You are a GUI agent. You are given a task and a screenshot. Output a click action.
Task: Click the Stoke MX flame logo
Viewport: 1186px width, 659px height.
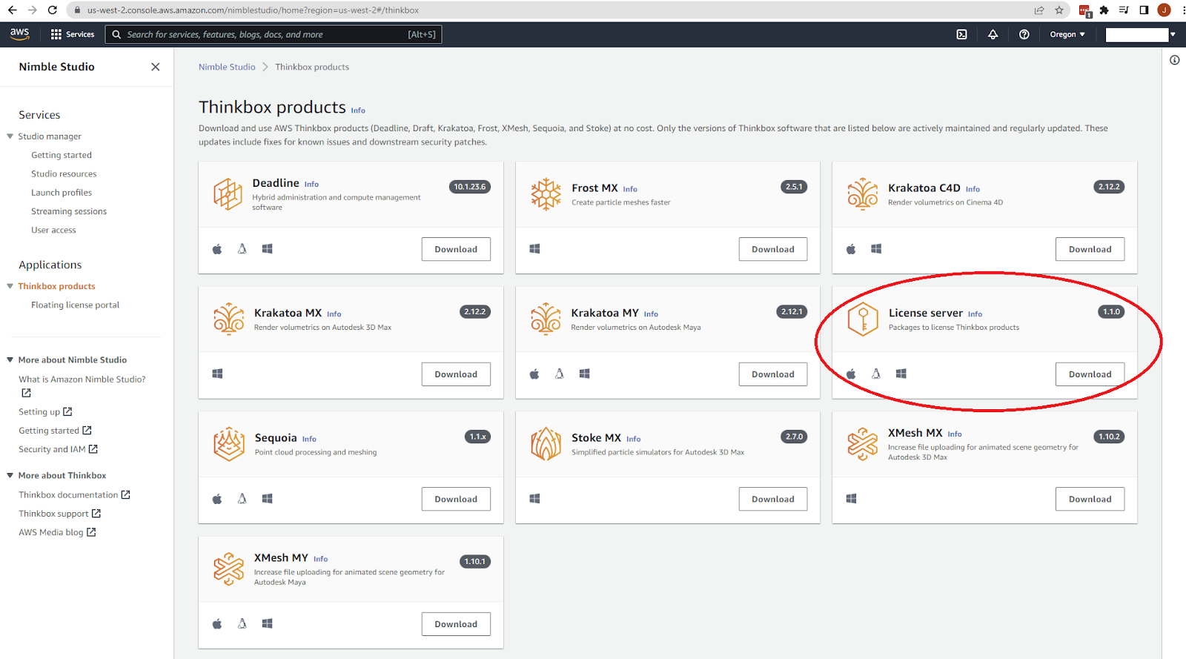coord(546,444)
